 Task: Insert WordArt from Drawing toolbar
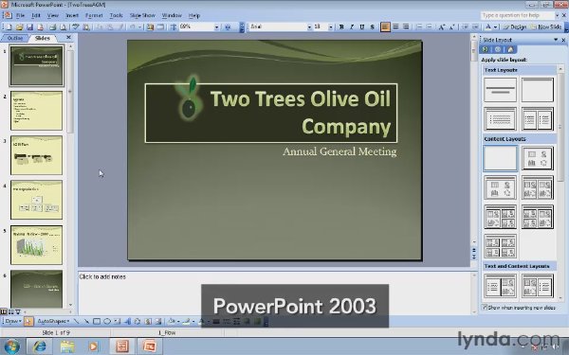127,321
